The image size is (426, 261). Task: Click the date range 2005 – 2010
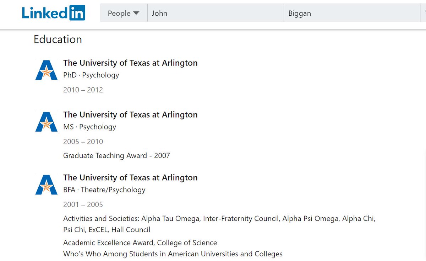pos(83,142)
